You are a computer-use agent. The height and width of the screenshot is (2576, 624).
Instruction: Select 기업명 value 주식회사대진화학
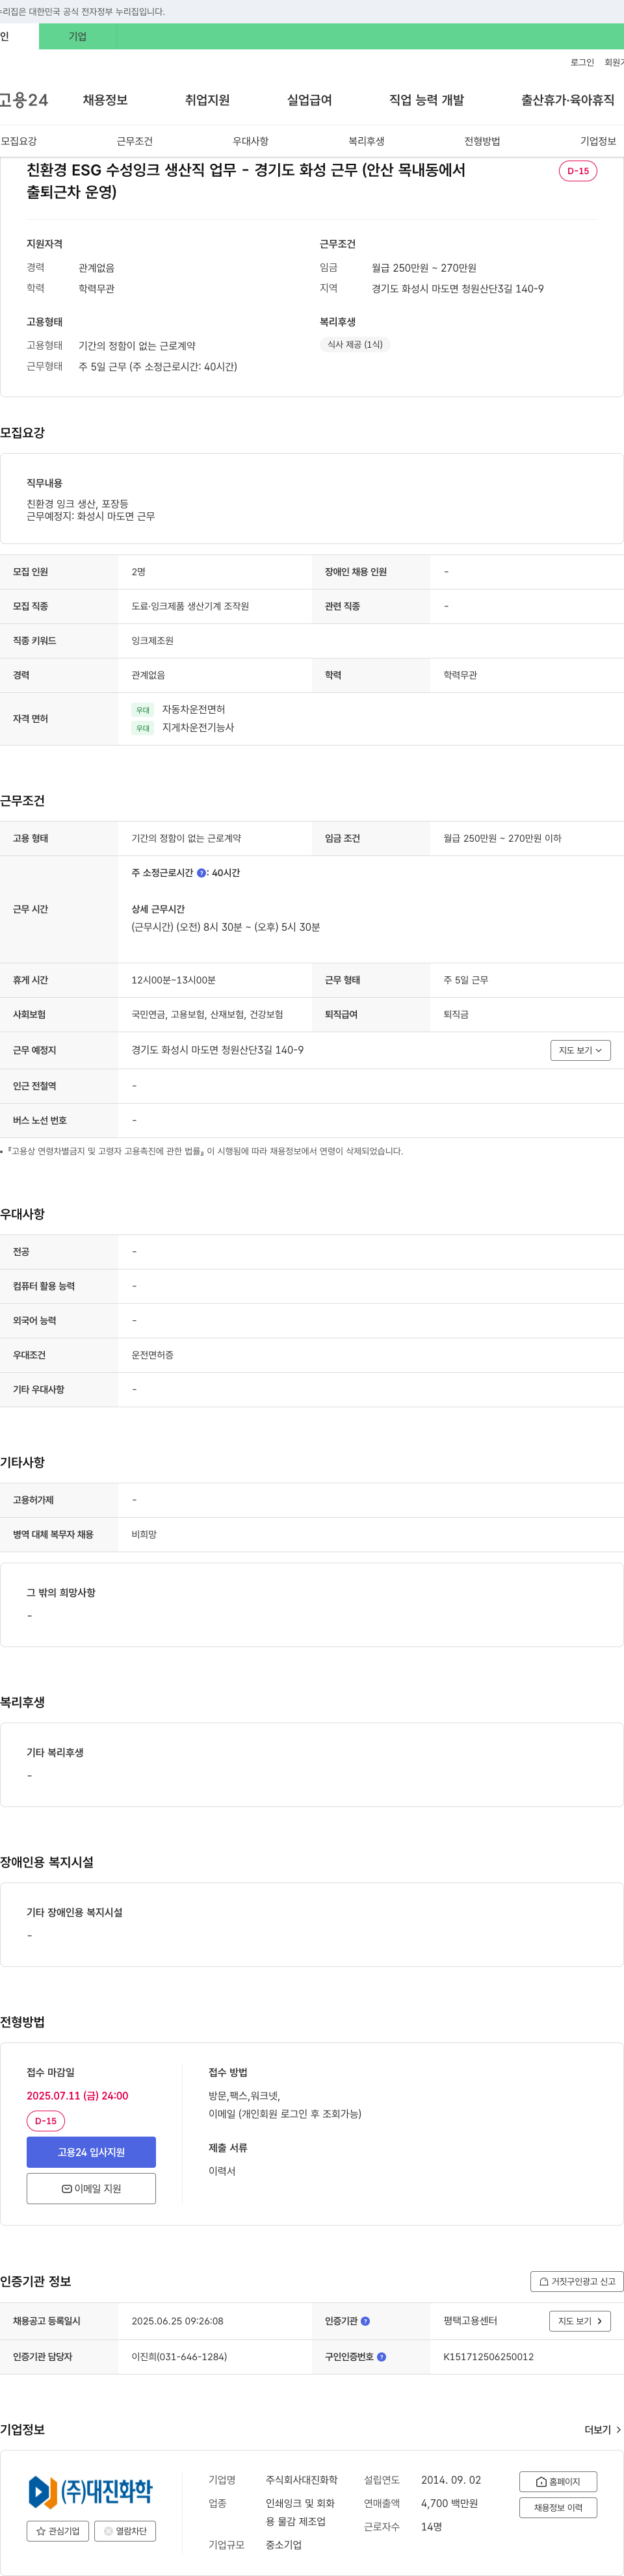pyautogui.click(x=301, y=2480)
